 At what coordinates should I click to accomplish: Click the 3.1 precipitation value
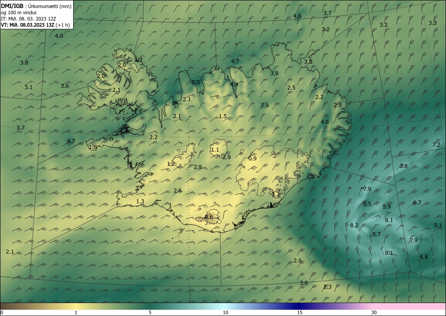(x=29, y=87)
